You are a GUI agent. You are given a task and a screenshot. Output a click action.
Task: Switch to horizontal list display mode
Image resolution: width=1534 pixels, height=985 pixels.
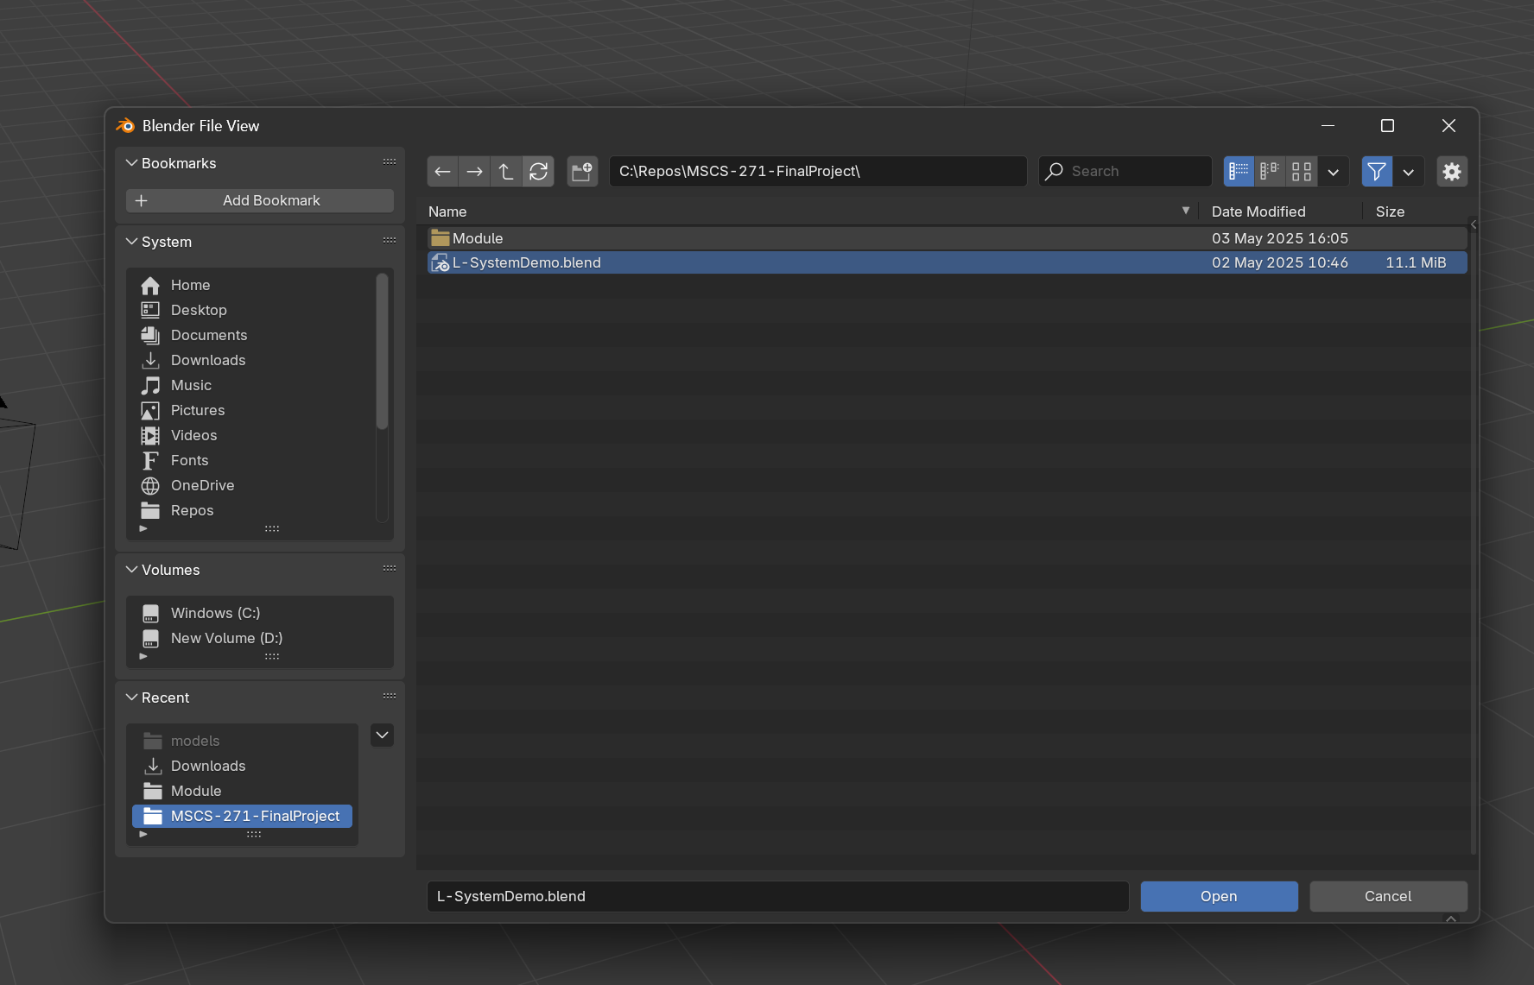tap(1270, 172)
